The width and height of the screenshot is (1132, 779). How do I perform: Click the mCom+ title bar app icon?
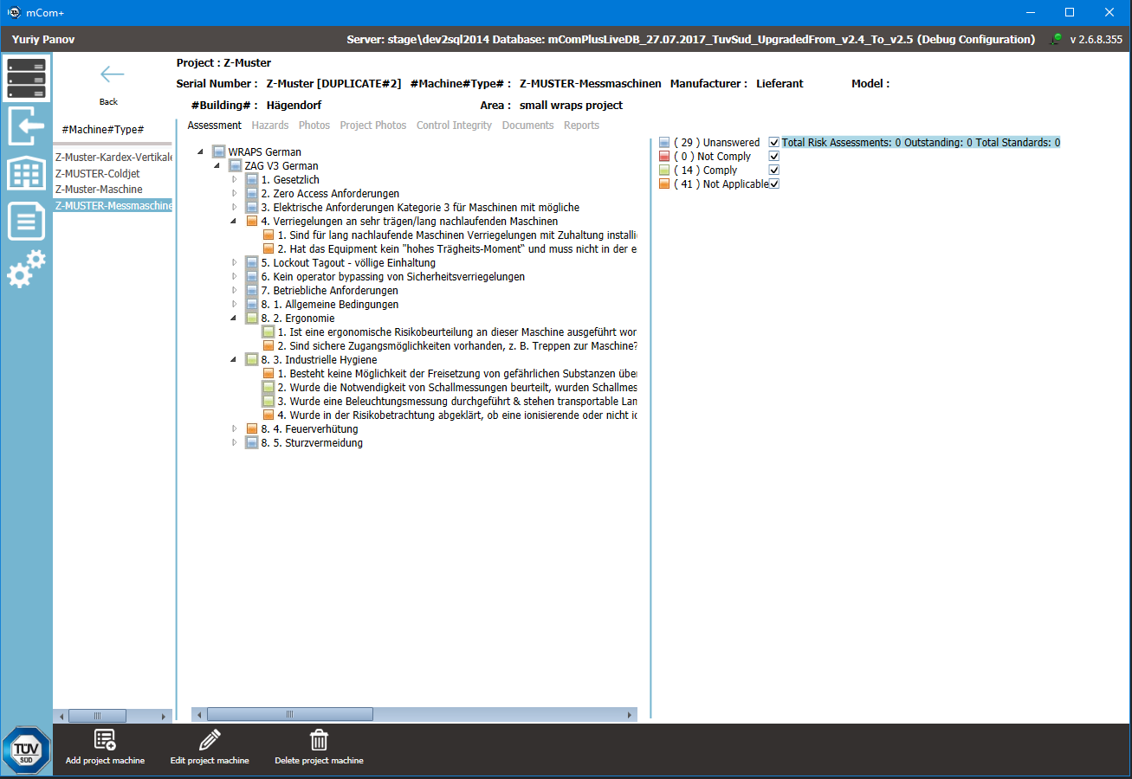tap(13, 12)
